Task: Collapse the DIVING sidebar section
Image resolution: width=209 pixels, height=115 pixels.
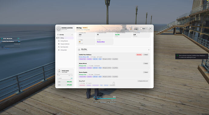Action: [72, 35]
